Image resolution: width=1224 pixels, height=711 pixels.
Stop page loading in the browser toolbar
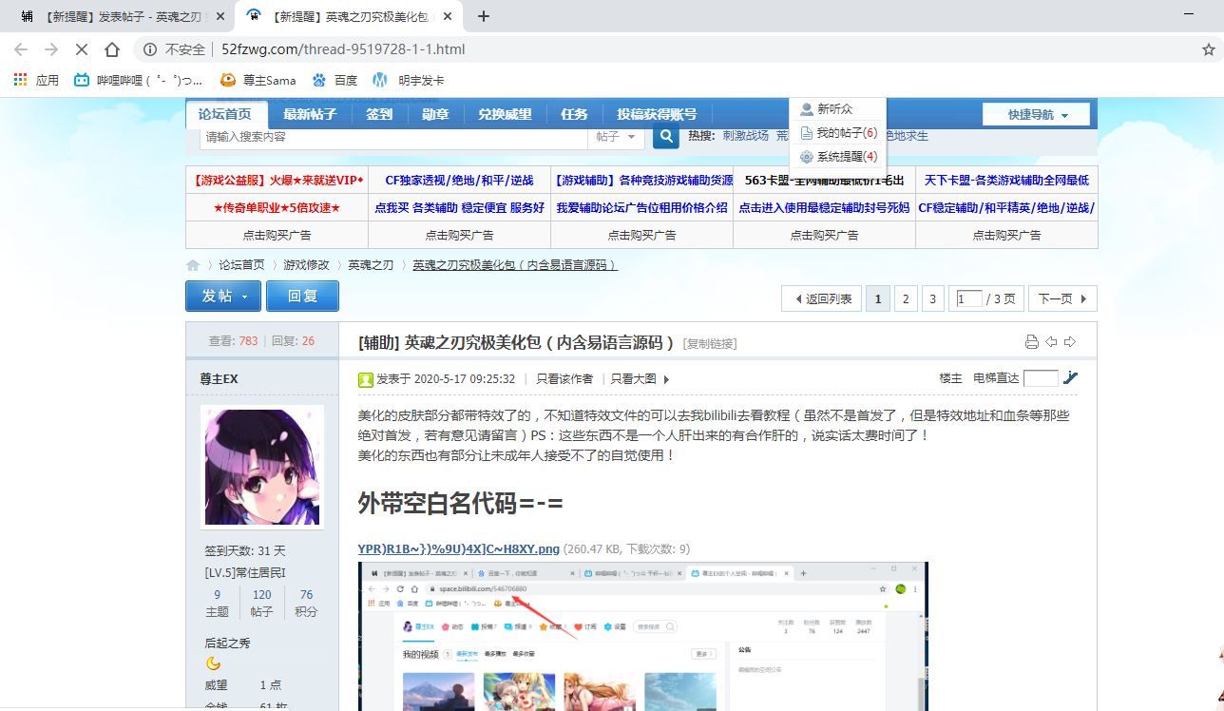[x=82, y=49]
